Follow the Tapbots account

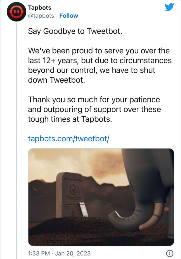click(x=69, y=16)
